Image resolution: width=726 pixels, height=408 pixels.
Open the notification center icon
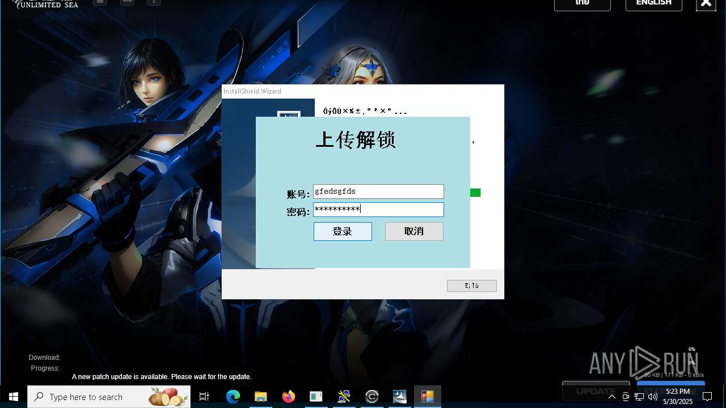click(x=707, y=397)
